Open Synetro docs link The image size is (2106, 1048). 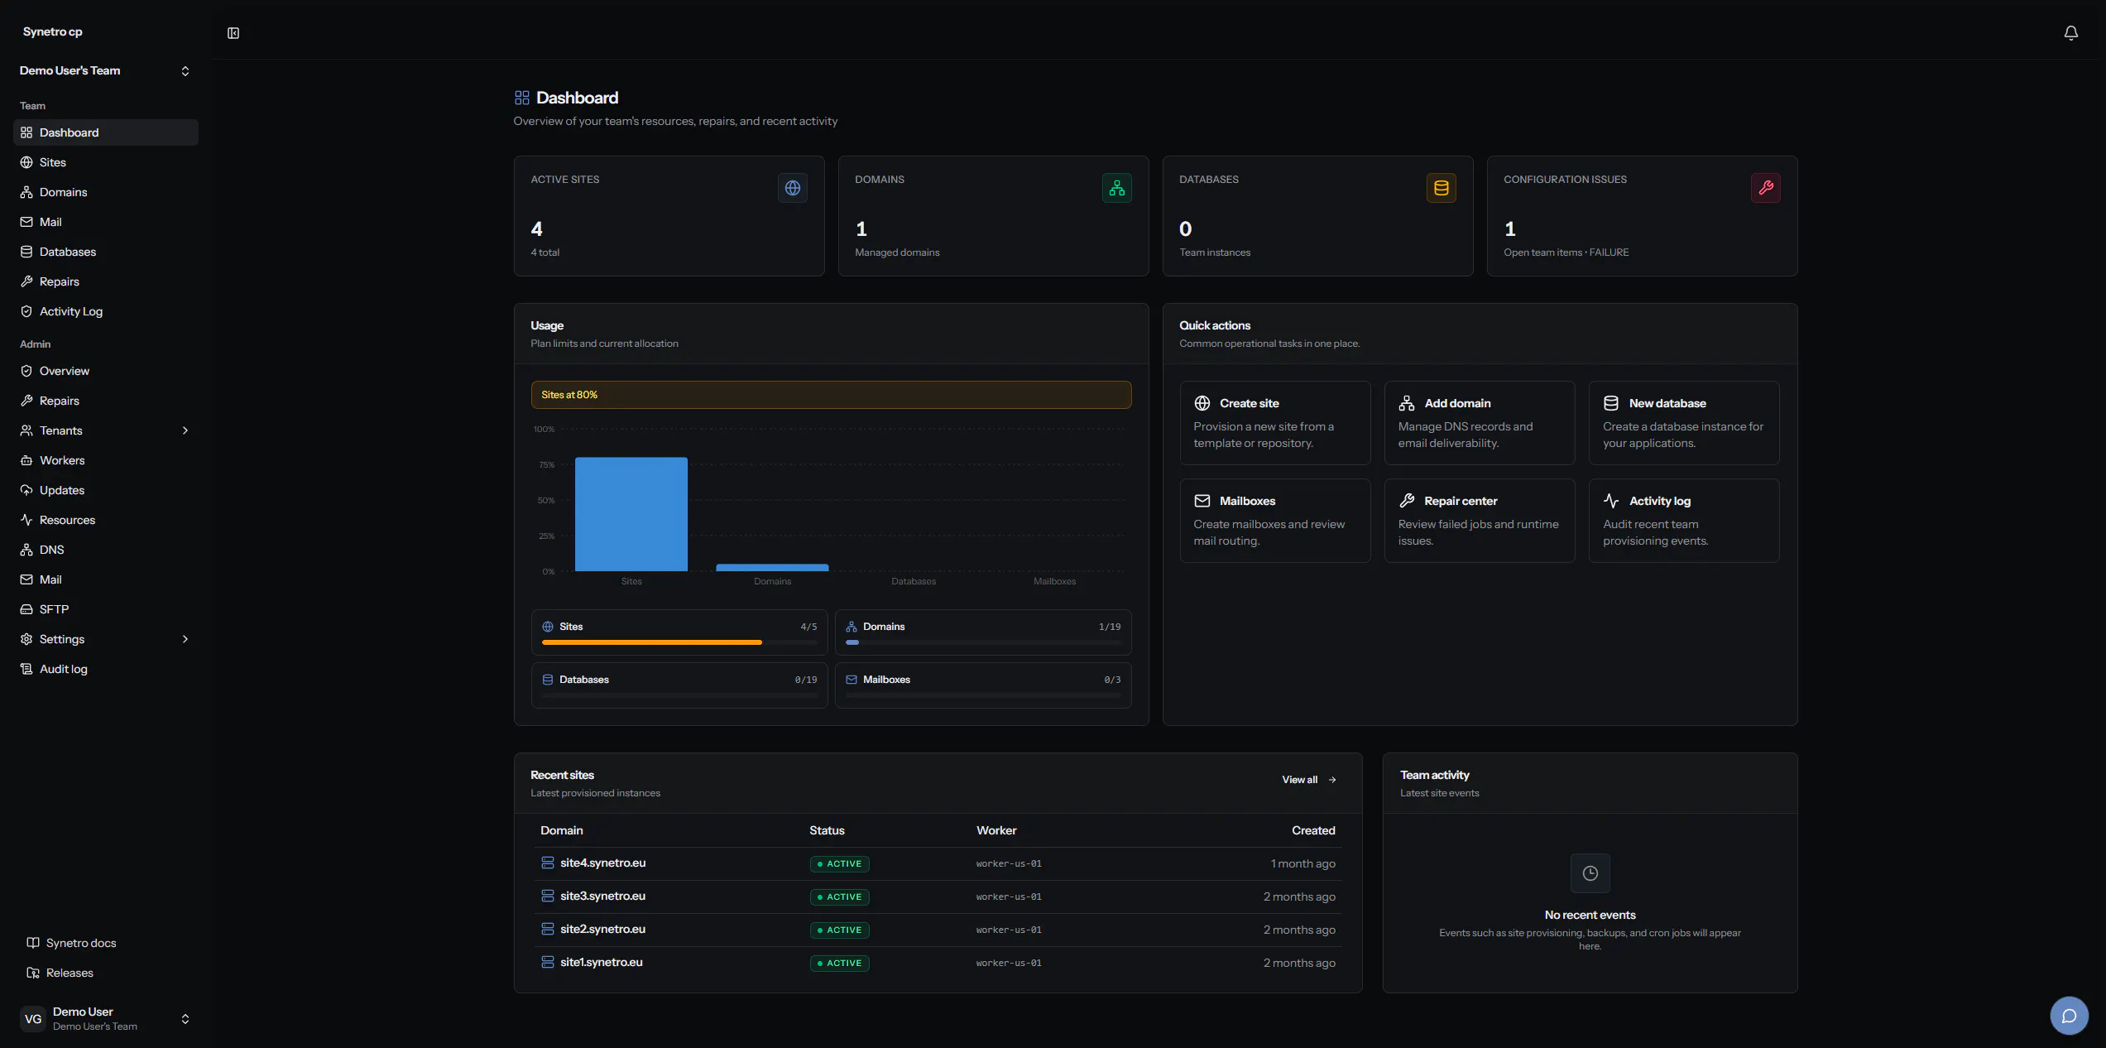pyautogui.click(x=106, y=943)
